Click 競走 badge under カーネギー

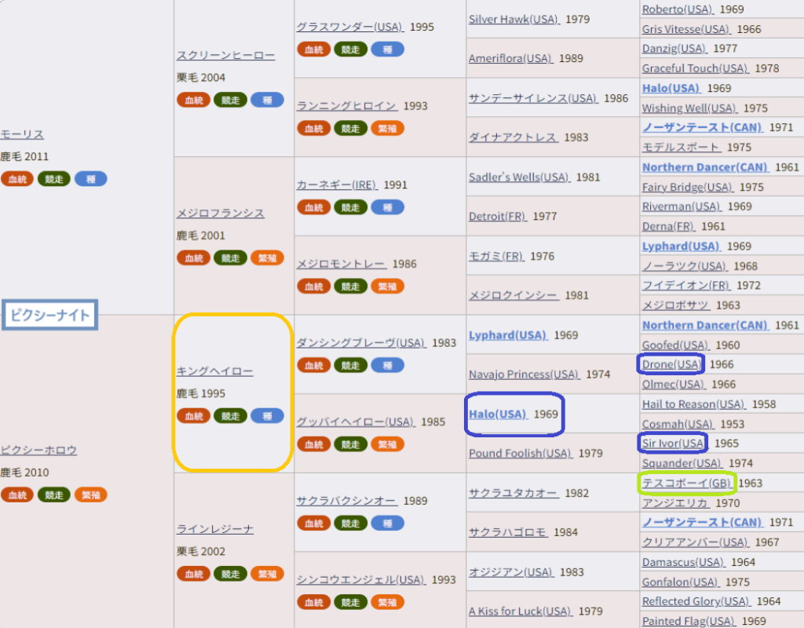[351, 207]
